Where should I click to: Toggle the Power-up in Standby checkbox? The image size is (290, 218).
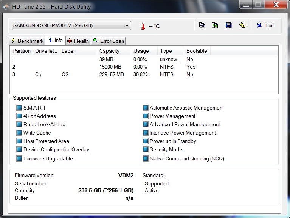click(146, 141)
